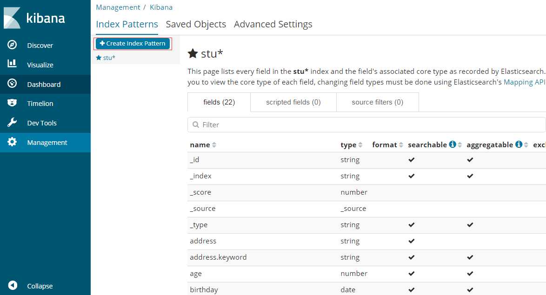Open the Mapping API link
546x295 pixels.
coord(524,82)
